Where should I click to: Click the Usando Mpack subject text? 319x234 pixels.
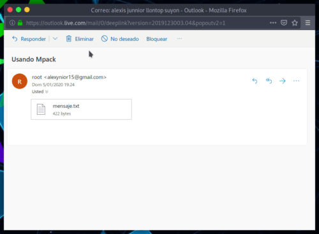[34, 59]
